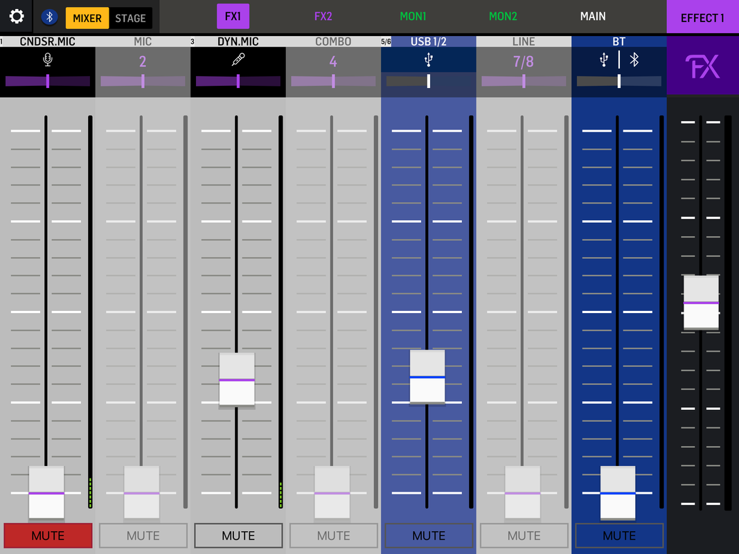This screenshot has width=739, height=554.
Task: Tap the USB icon on USB 1/2 channel
Action: pyautogui.click(x=429, y=60)
